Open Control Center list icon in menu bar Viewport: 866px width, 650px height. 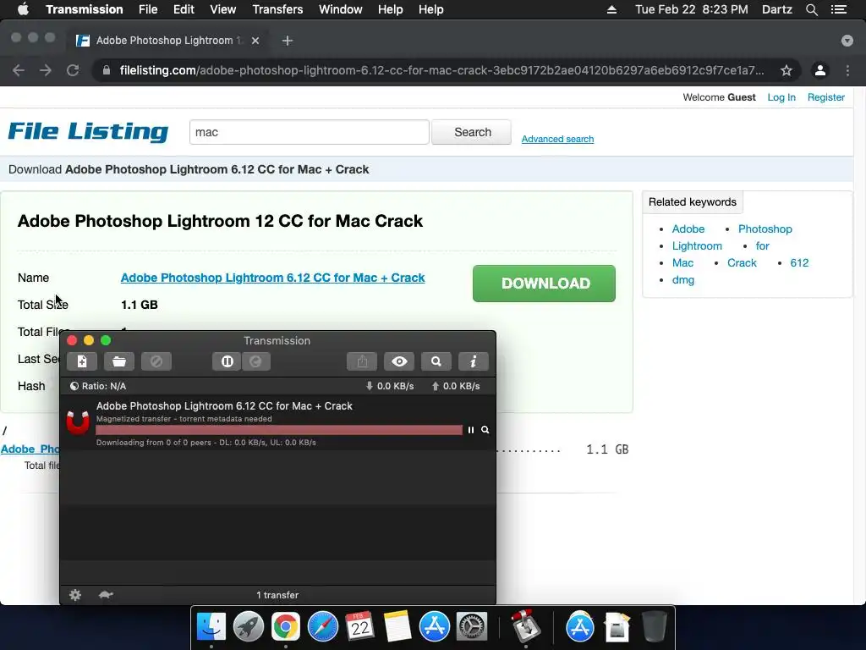[839, 9]
